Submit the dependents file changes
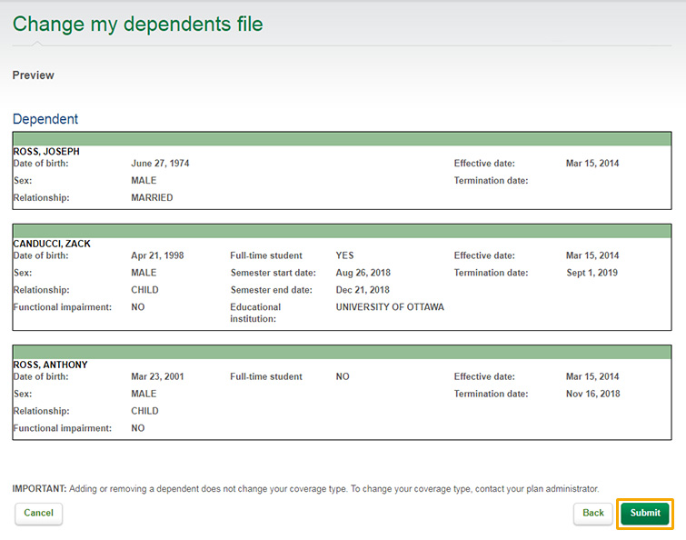 click(x=645, y=514)
